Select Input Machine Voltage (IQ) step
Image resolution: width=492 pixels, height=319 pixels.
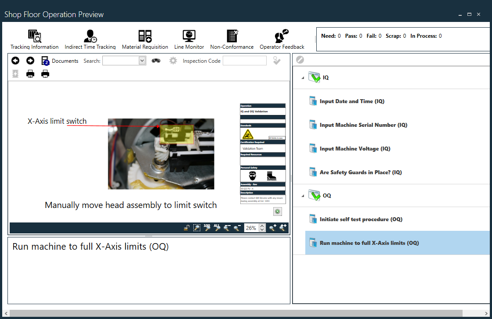coord(355,149)
